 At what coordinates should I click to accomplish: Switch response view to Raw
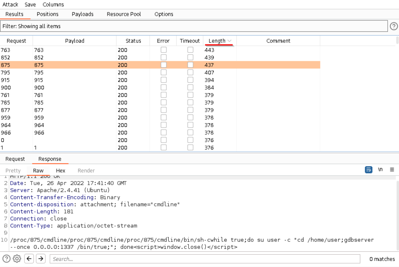click(38, 170)
